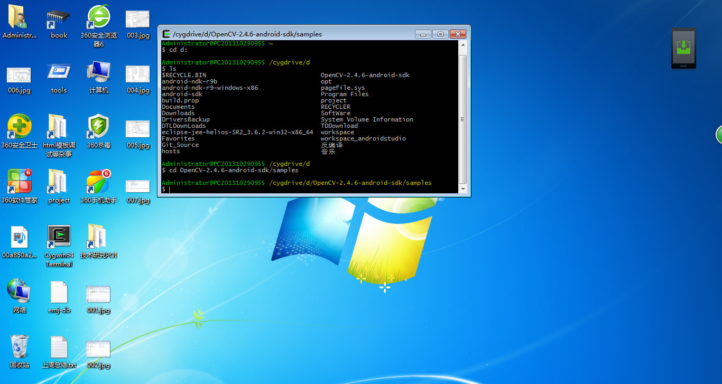
Task: Click the terminal scrollbar down arrow
Action: tap(463, 189)
